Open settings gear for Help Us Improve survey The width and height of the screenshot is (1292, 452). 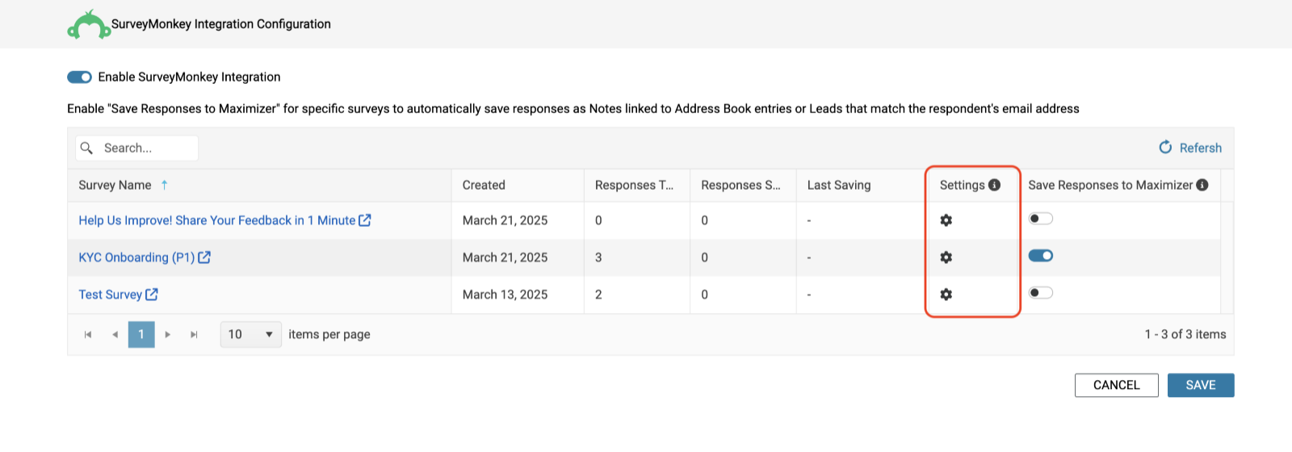pos(946,220)
